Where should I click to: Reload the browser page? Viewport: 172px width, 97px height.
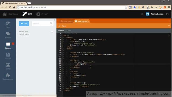pos(10,7)
